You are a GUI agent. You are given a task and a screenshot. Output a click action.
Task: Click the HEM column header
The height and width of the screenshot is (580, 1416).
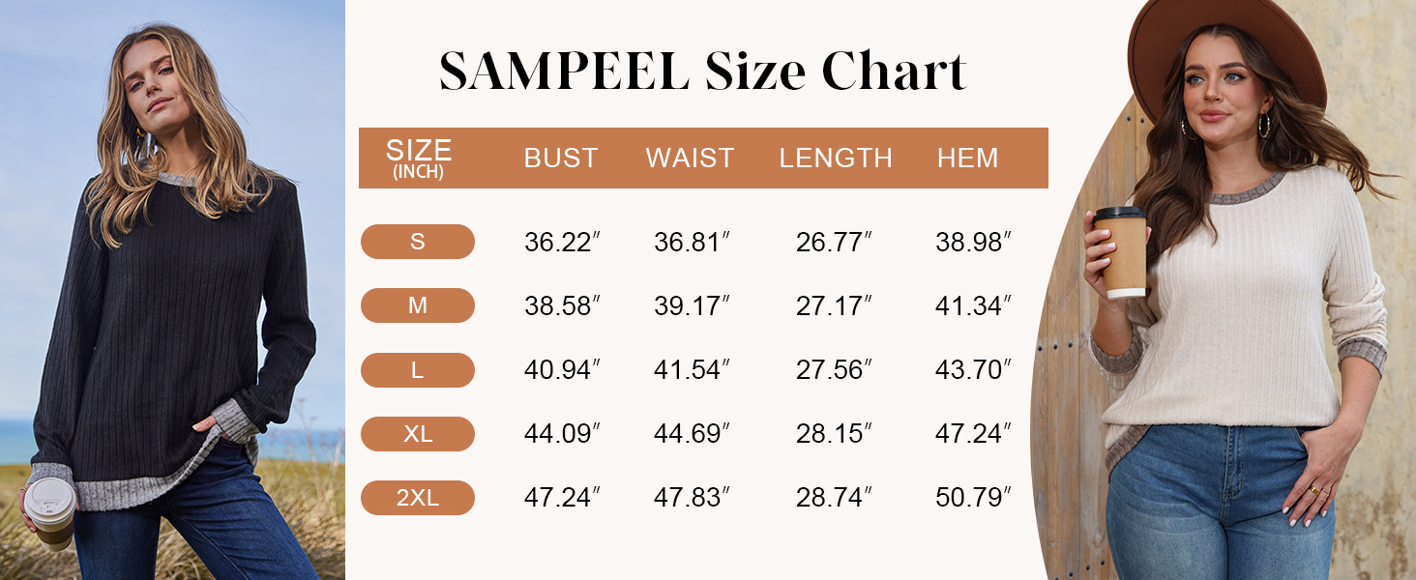[968, 159]
